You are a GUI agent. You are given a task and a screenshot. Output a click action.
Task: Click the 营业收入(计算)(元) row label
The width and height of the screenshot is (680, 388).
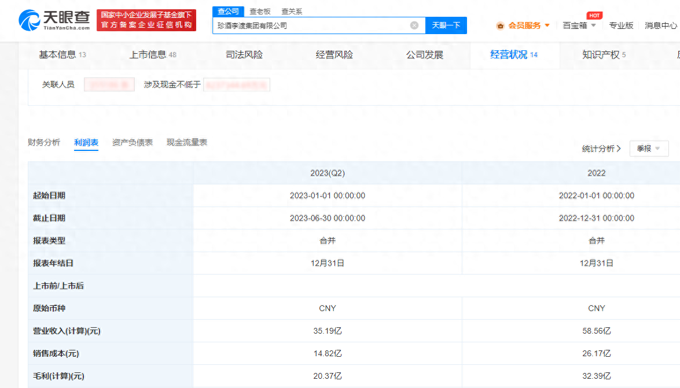(67, 331)
